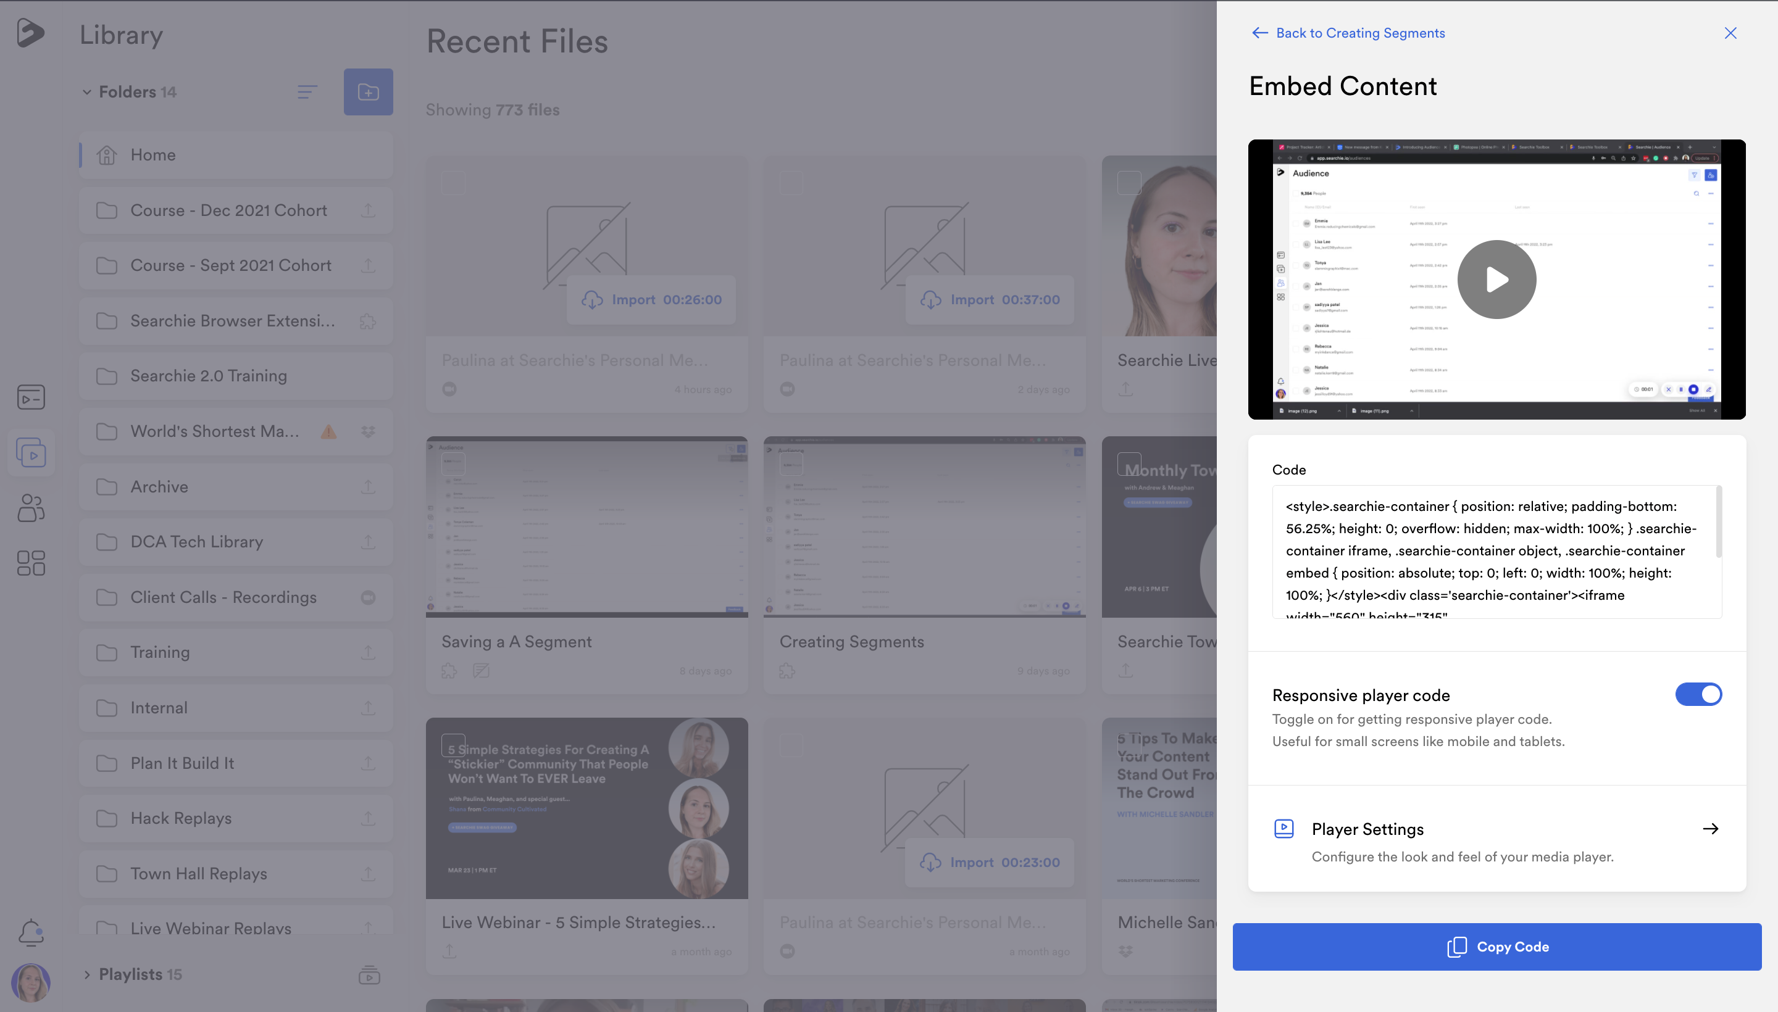The height and width of the screenshot is (1012, 1778).
Task: Click upload icon on Training folder
Action: click(x=369, y=652)
